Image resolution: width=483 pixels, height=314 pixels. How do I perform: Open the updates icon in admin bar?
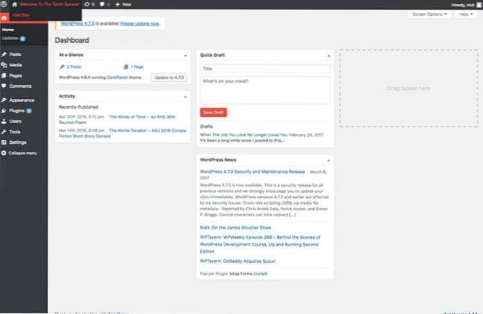pyautogui.click(x=87, y=4)
